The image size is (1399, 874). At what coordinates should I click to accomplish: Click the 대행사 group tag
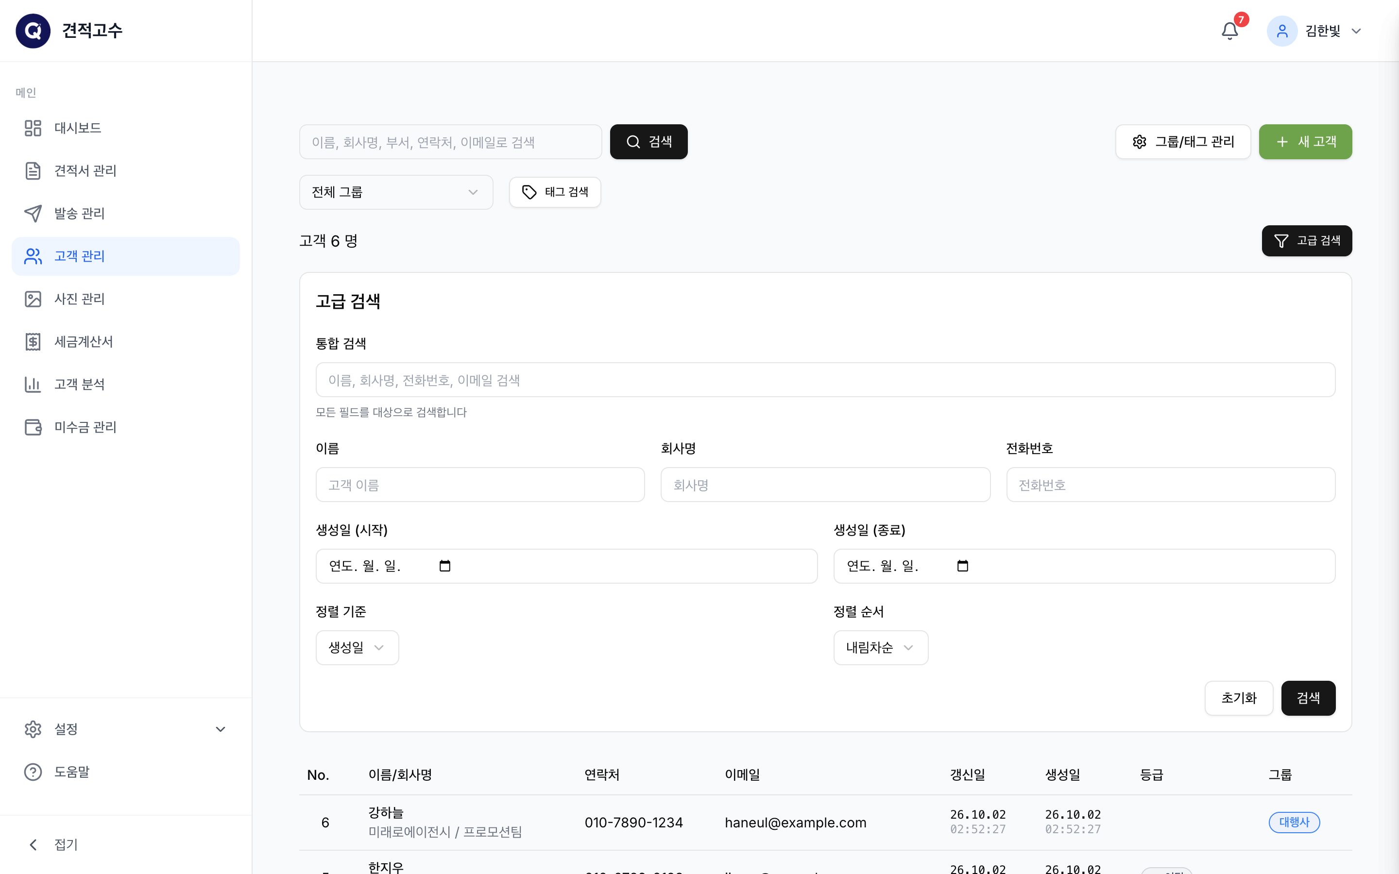(x=1294, y=822)
